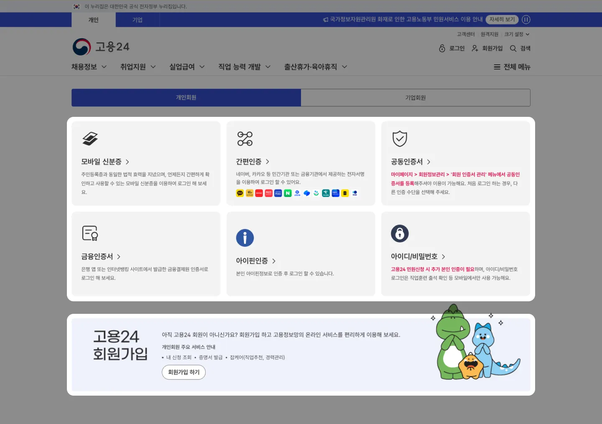This screenshot has height=424, width=602.
Task: Open 아이디/비밀번호 login arrow
Action: (x=444, y=257)
